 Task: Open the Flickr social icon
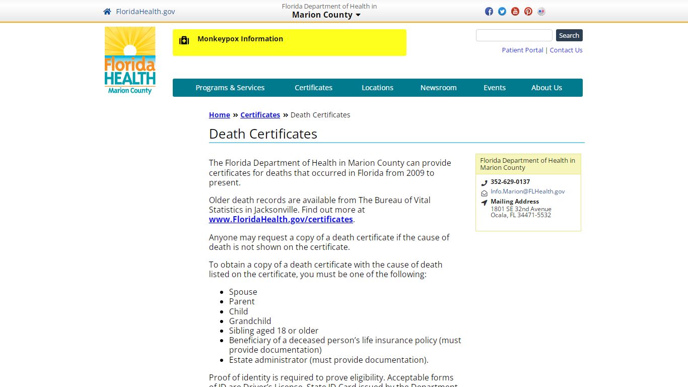(541, 12)
